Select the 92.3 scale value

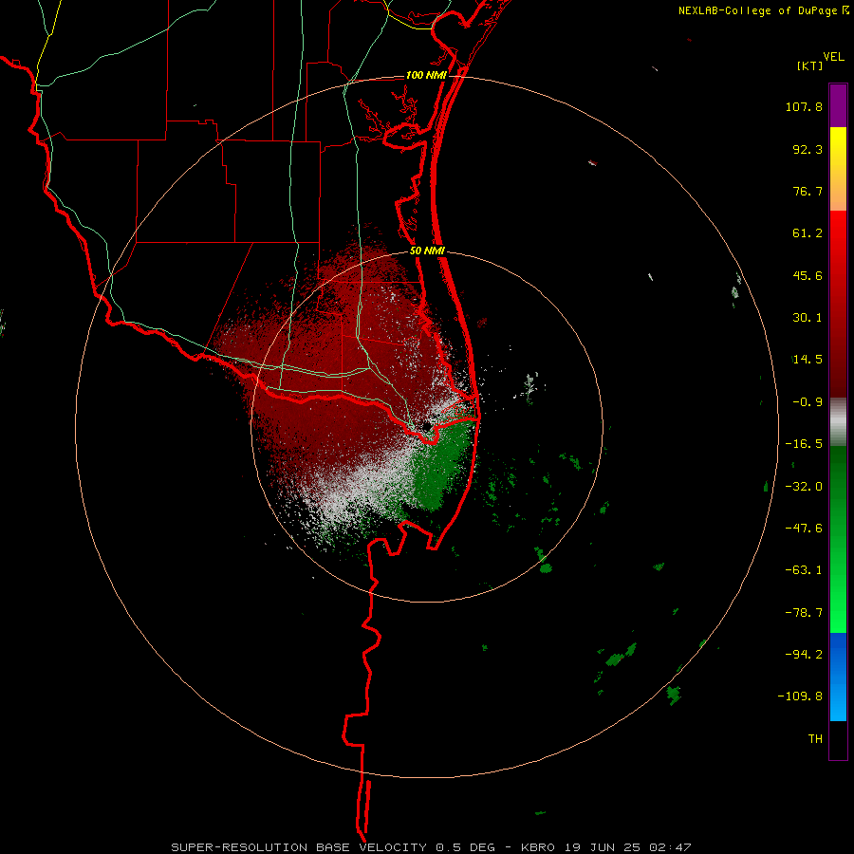[x=808, y=149]
